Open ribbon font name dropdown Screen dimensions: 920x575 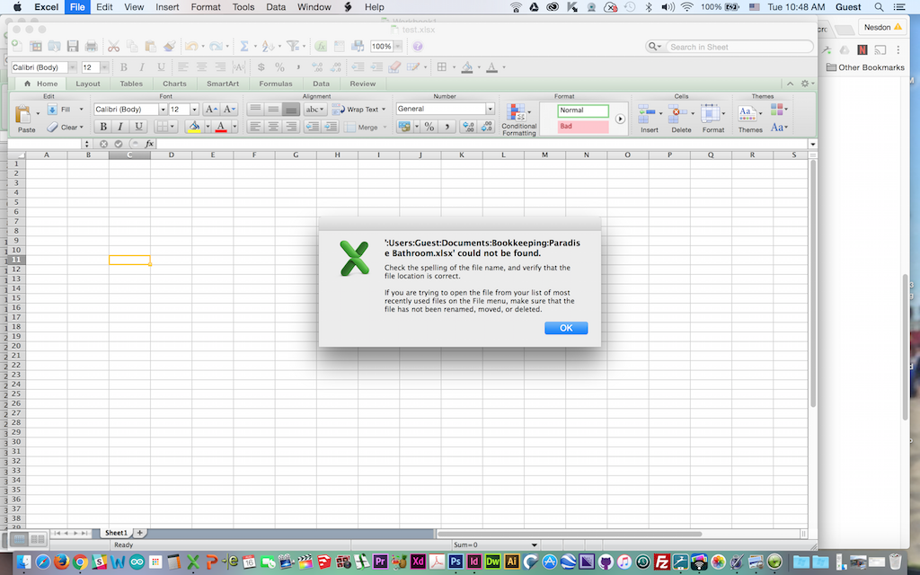(163, 110)
